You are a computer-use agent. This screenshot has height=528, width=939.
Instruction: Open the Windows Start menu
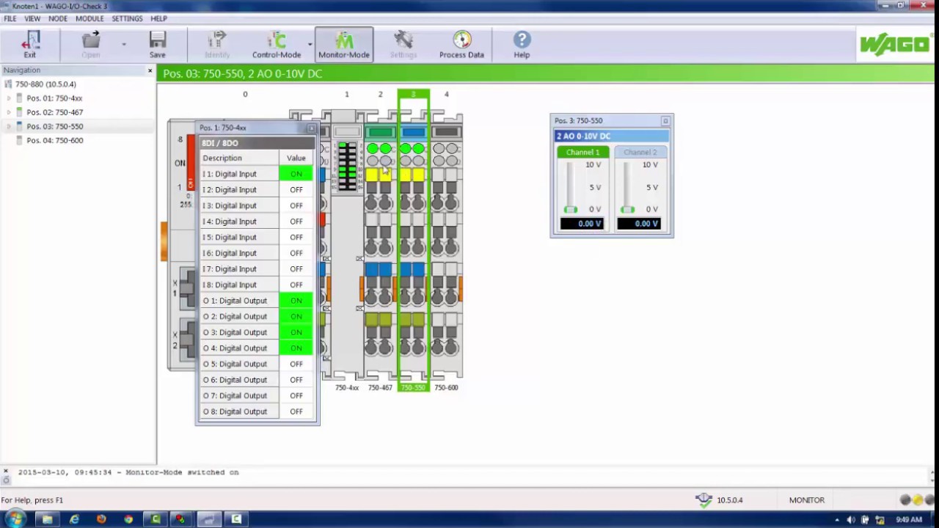(x=15, y=519)
